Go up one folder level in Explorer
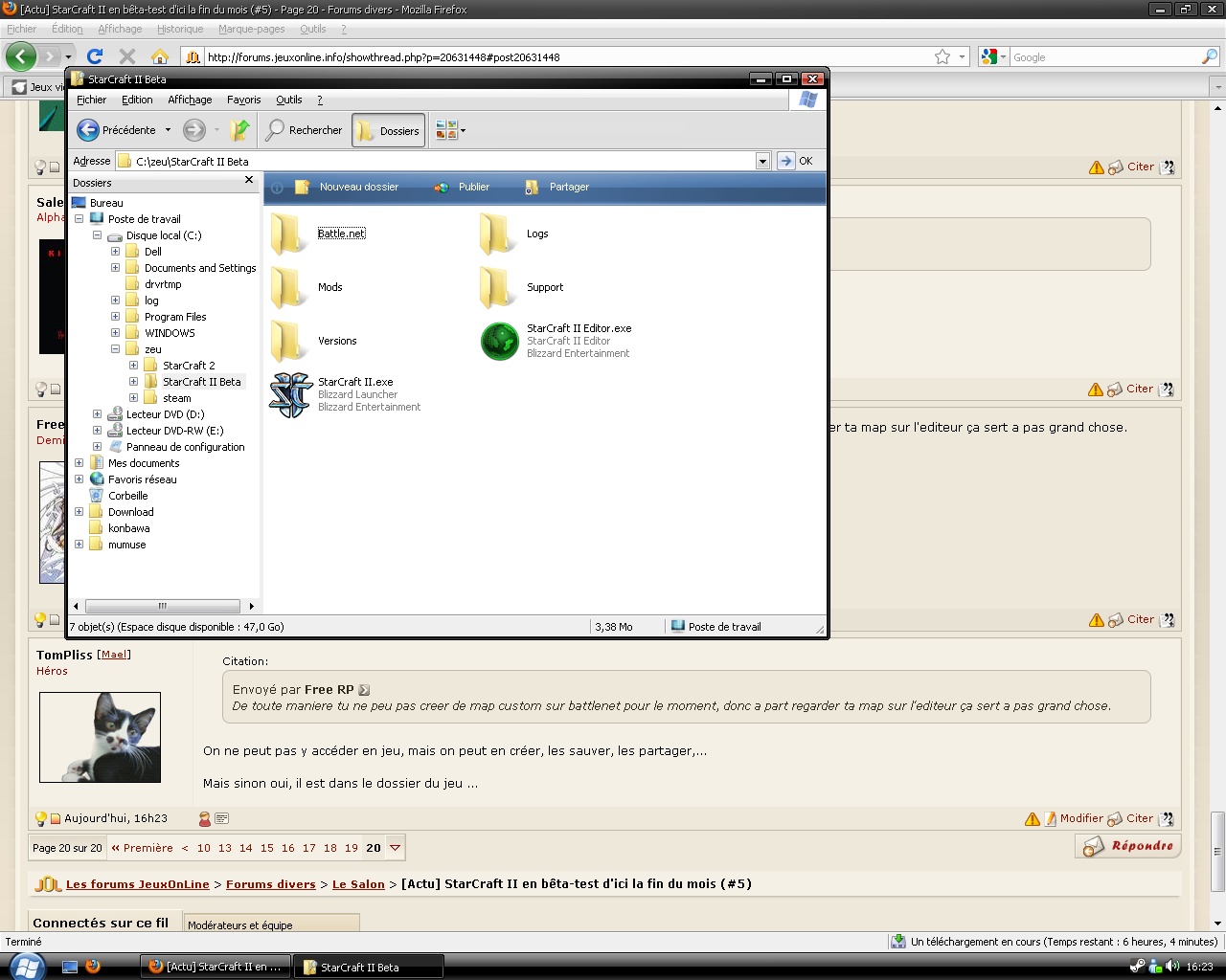This screenshot has height=980, width=1226. (x=239, y=130)
